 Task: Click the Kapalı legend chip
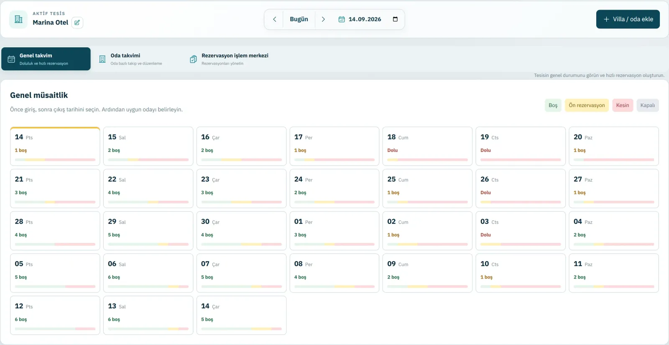click(x=648, y=105)
